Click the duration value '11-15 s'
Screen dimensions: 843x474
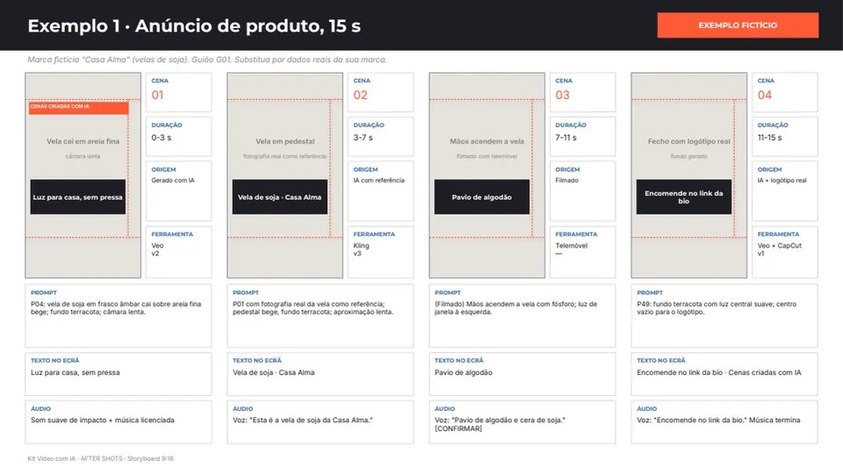coord(770,138)
